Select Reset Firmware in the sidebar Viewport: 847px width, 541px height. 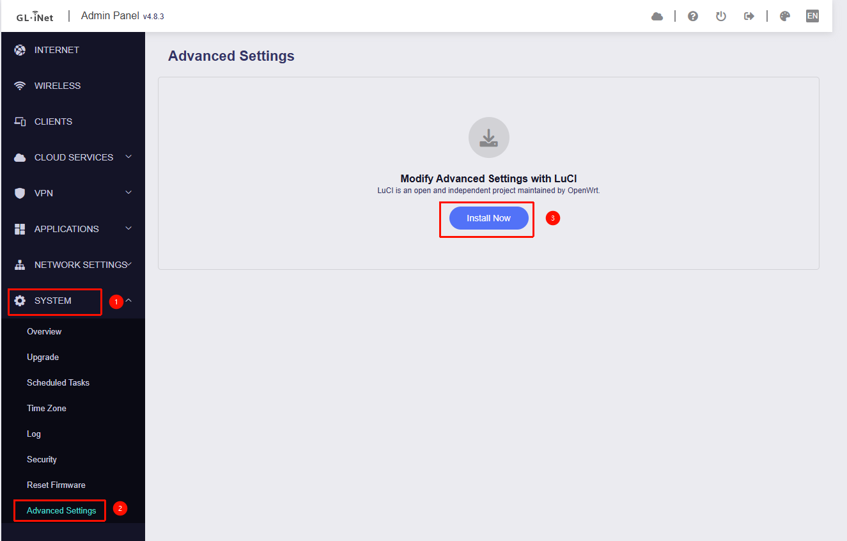coord(56,485)
